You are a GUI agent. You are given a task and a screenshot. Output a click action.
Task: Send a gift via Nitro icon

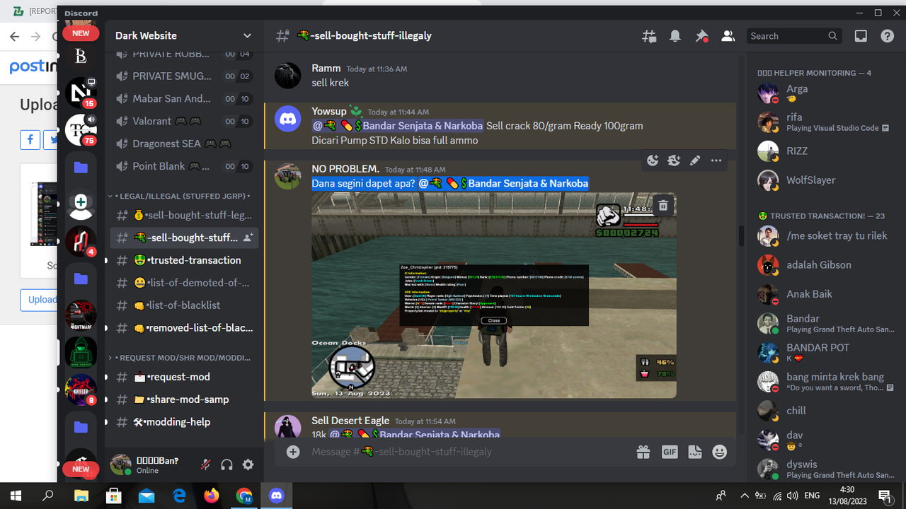coord(643,452)
